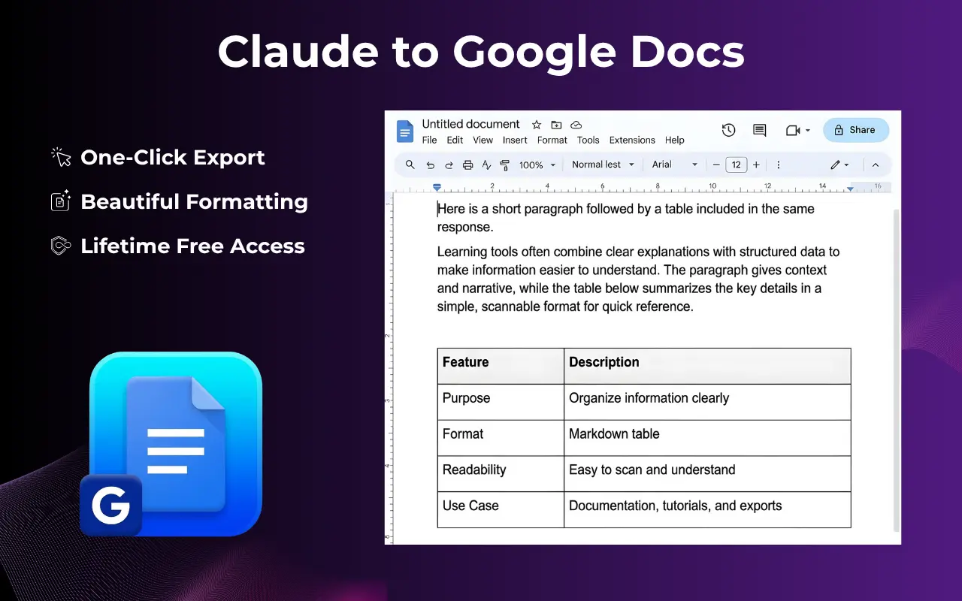
Task: Increase the font size
Action: pyautogui.click(x=756, y=165)
